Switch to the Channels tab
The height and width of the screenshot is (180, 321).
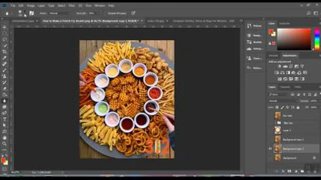pos(285,87)
